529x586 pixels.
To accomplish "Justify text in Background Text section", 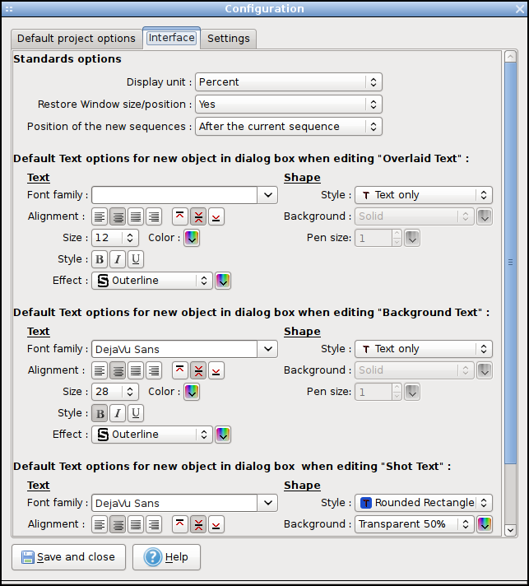I will point(136,370).
